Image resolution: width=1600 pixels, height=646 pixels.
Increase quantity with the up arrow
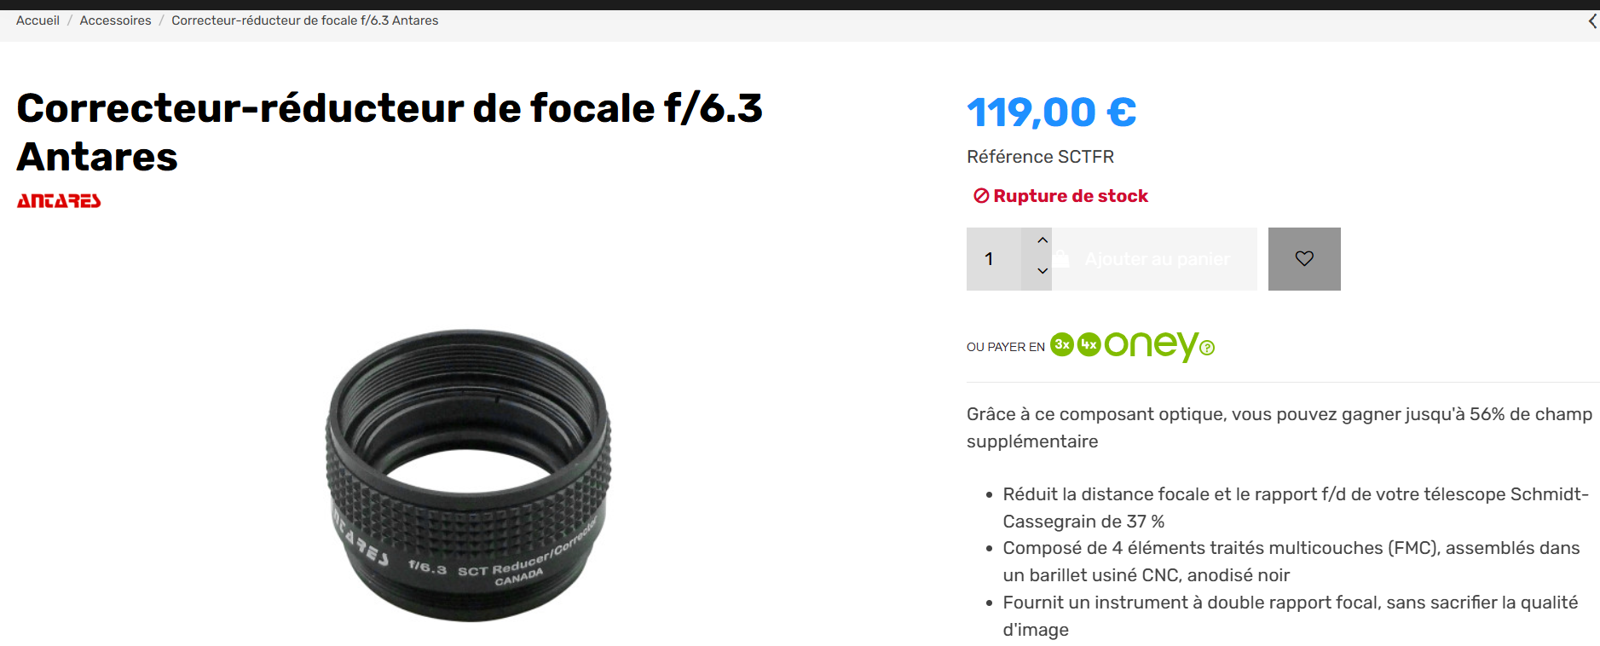(1042, 240)
